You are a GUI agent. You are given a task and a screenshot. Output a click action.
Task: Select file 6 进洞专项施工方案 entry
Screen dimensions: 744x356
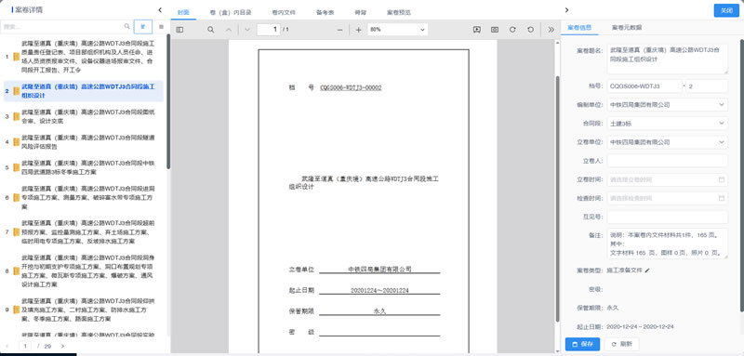[x=84, y=197]
